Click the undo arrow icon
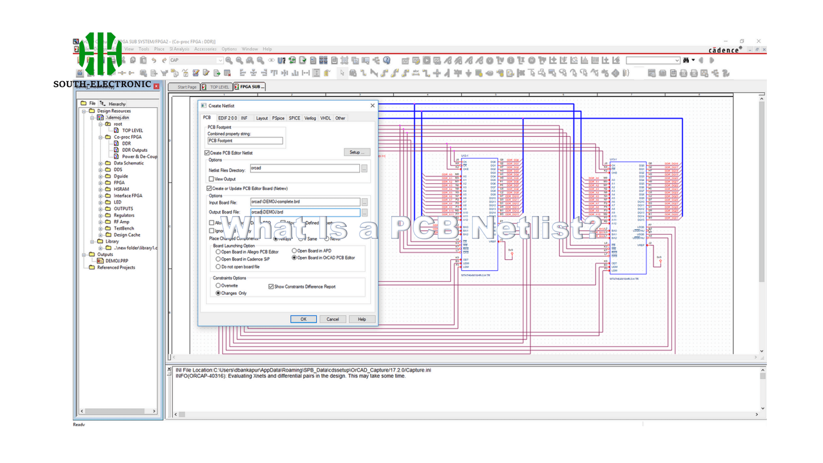This screenshot has height=463, width=823. pos(154,61)
